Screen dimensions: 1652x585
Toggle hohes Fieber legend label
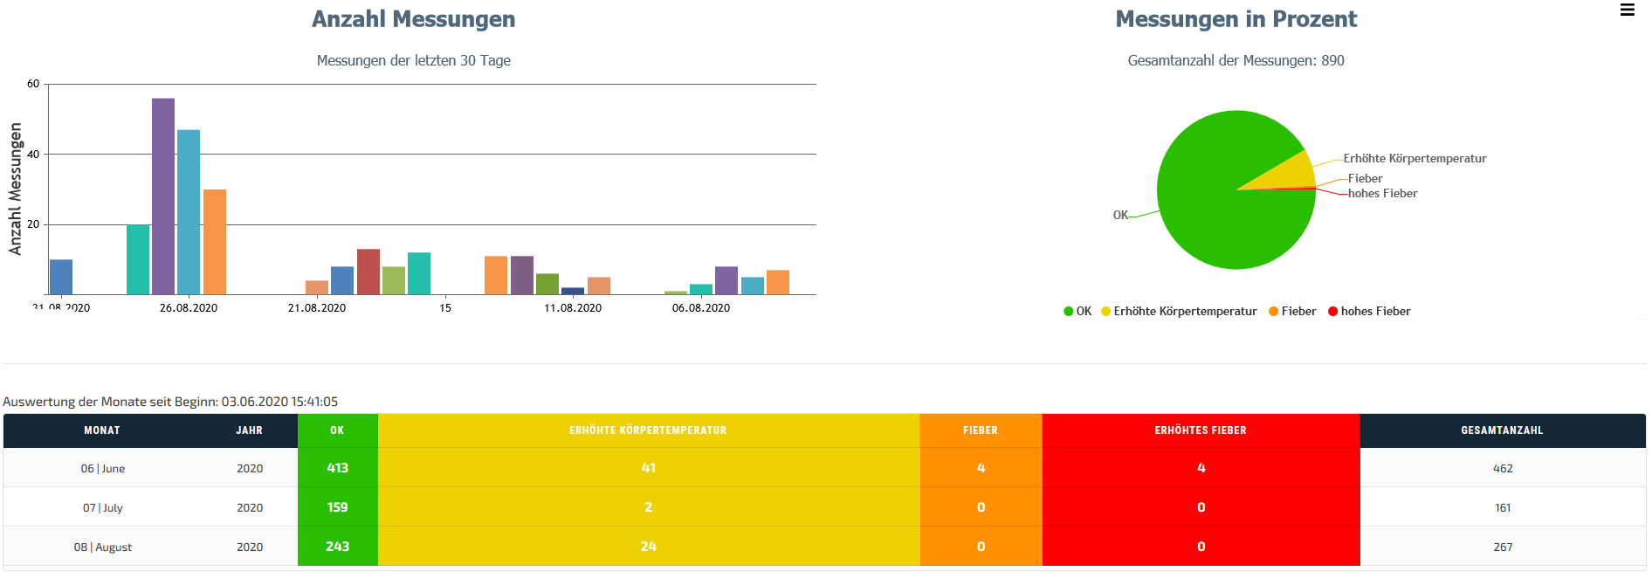tap(1375, 312)
